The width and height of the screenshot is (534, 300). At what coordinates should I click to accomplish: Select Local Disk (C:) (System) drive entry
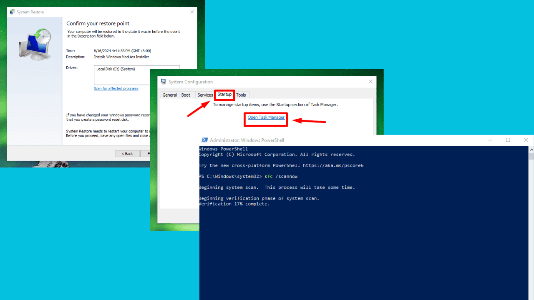click(x=116, y=69)
